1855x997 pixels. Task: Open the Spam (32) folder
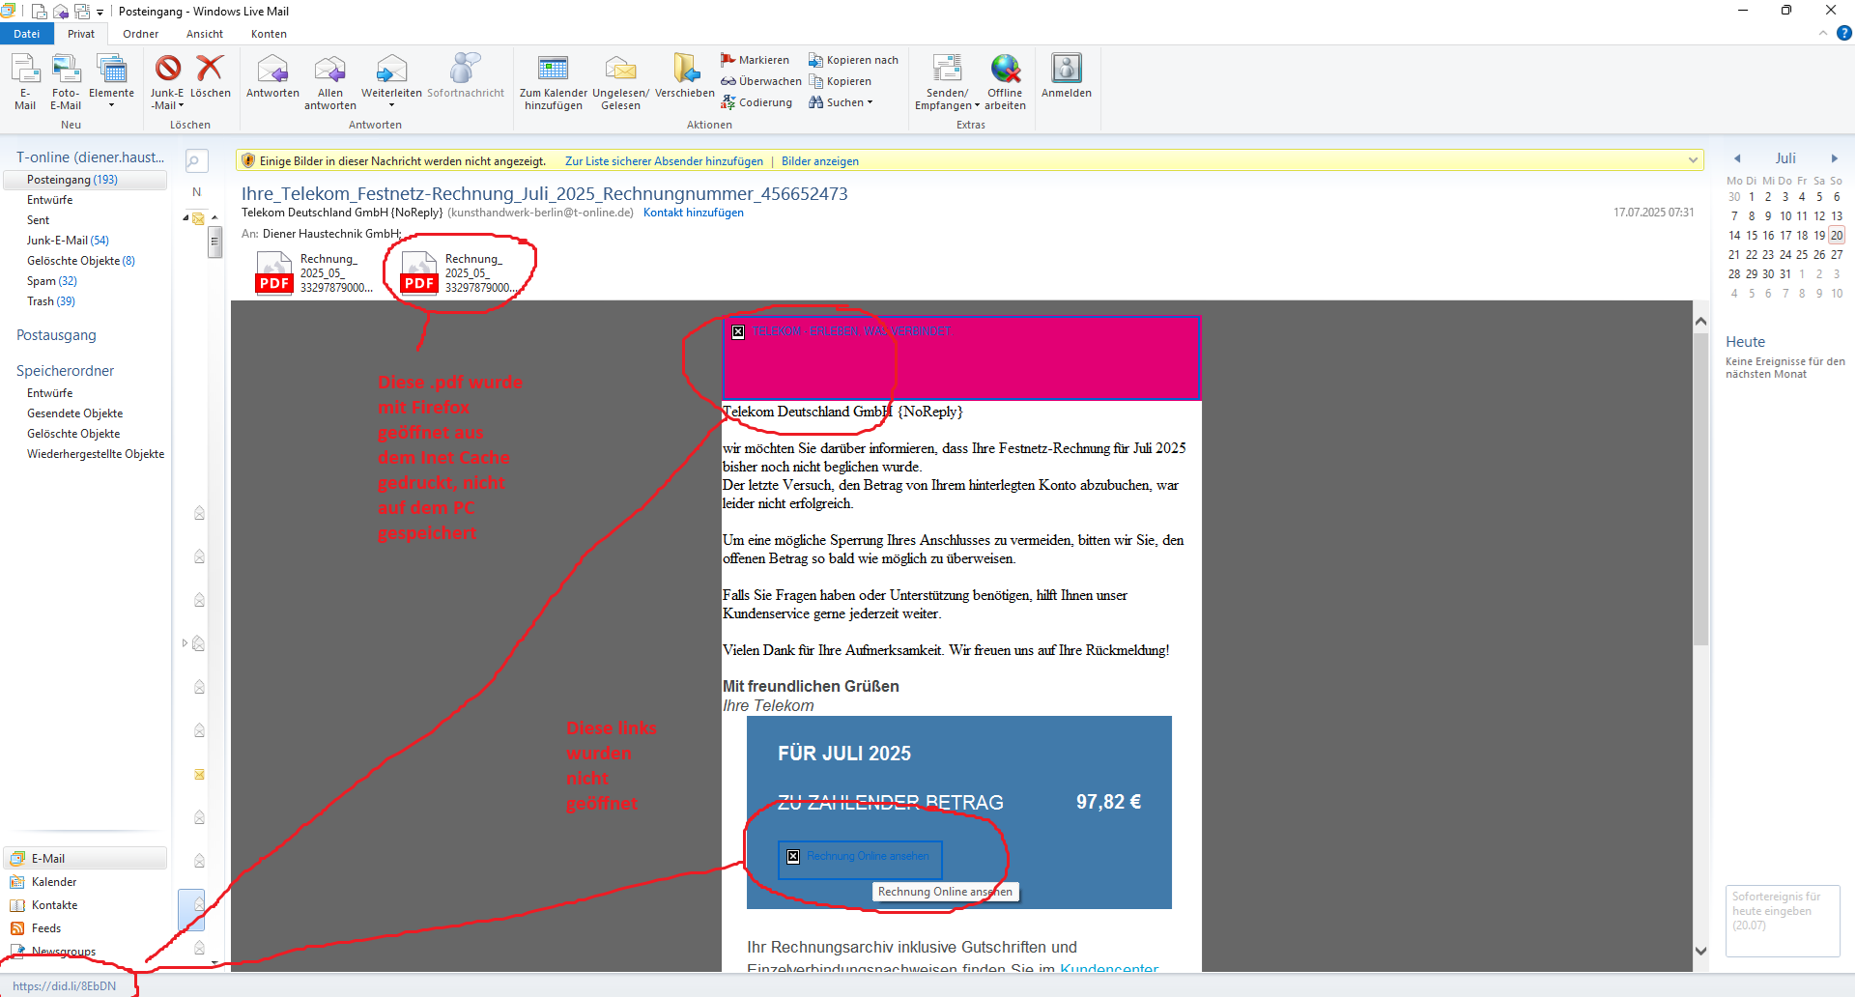pos(52,281)
